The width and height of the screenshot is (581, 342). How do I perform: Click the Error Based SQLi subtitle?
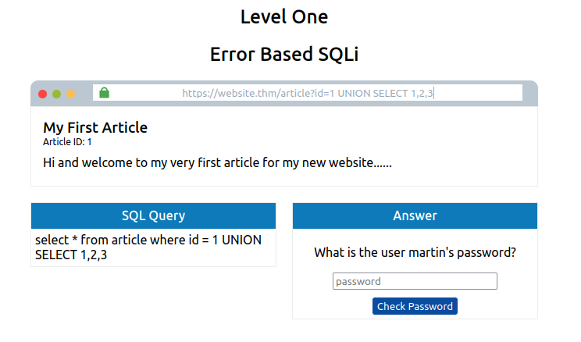click(x=284, y=54)
